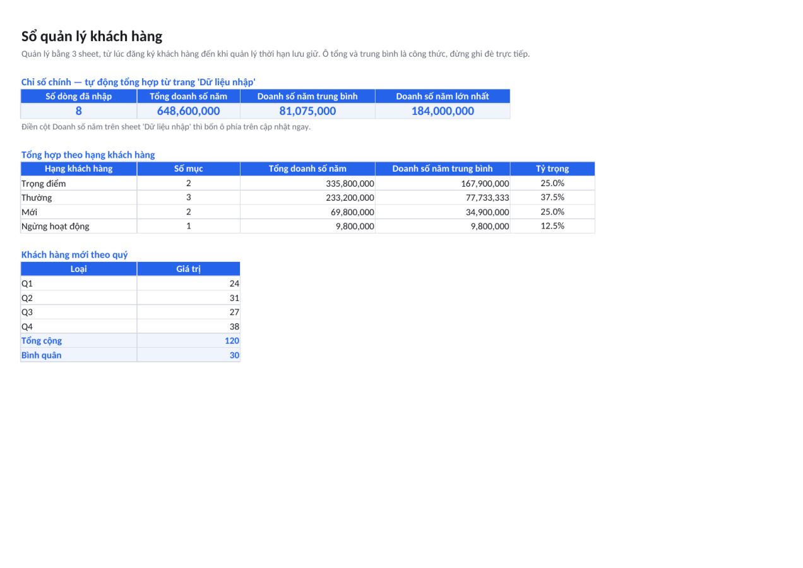
Task: Click the Q2 value 31
Action: click(x=189, y=298)
